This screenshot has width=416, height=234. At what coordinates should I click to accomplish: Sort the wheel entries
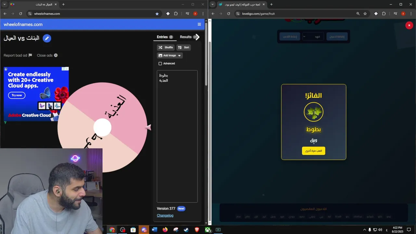pyautogui.click(x=184, y=47)
